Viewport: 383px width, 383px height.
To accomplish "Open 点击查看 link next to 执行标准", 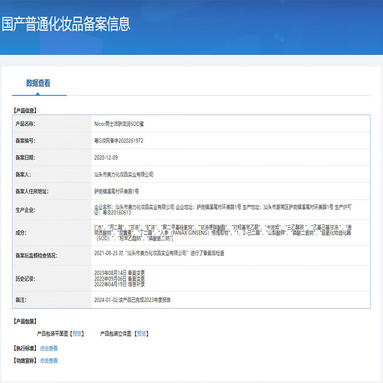I will point(49,348).
